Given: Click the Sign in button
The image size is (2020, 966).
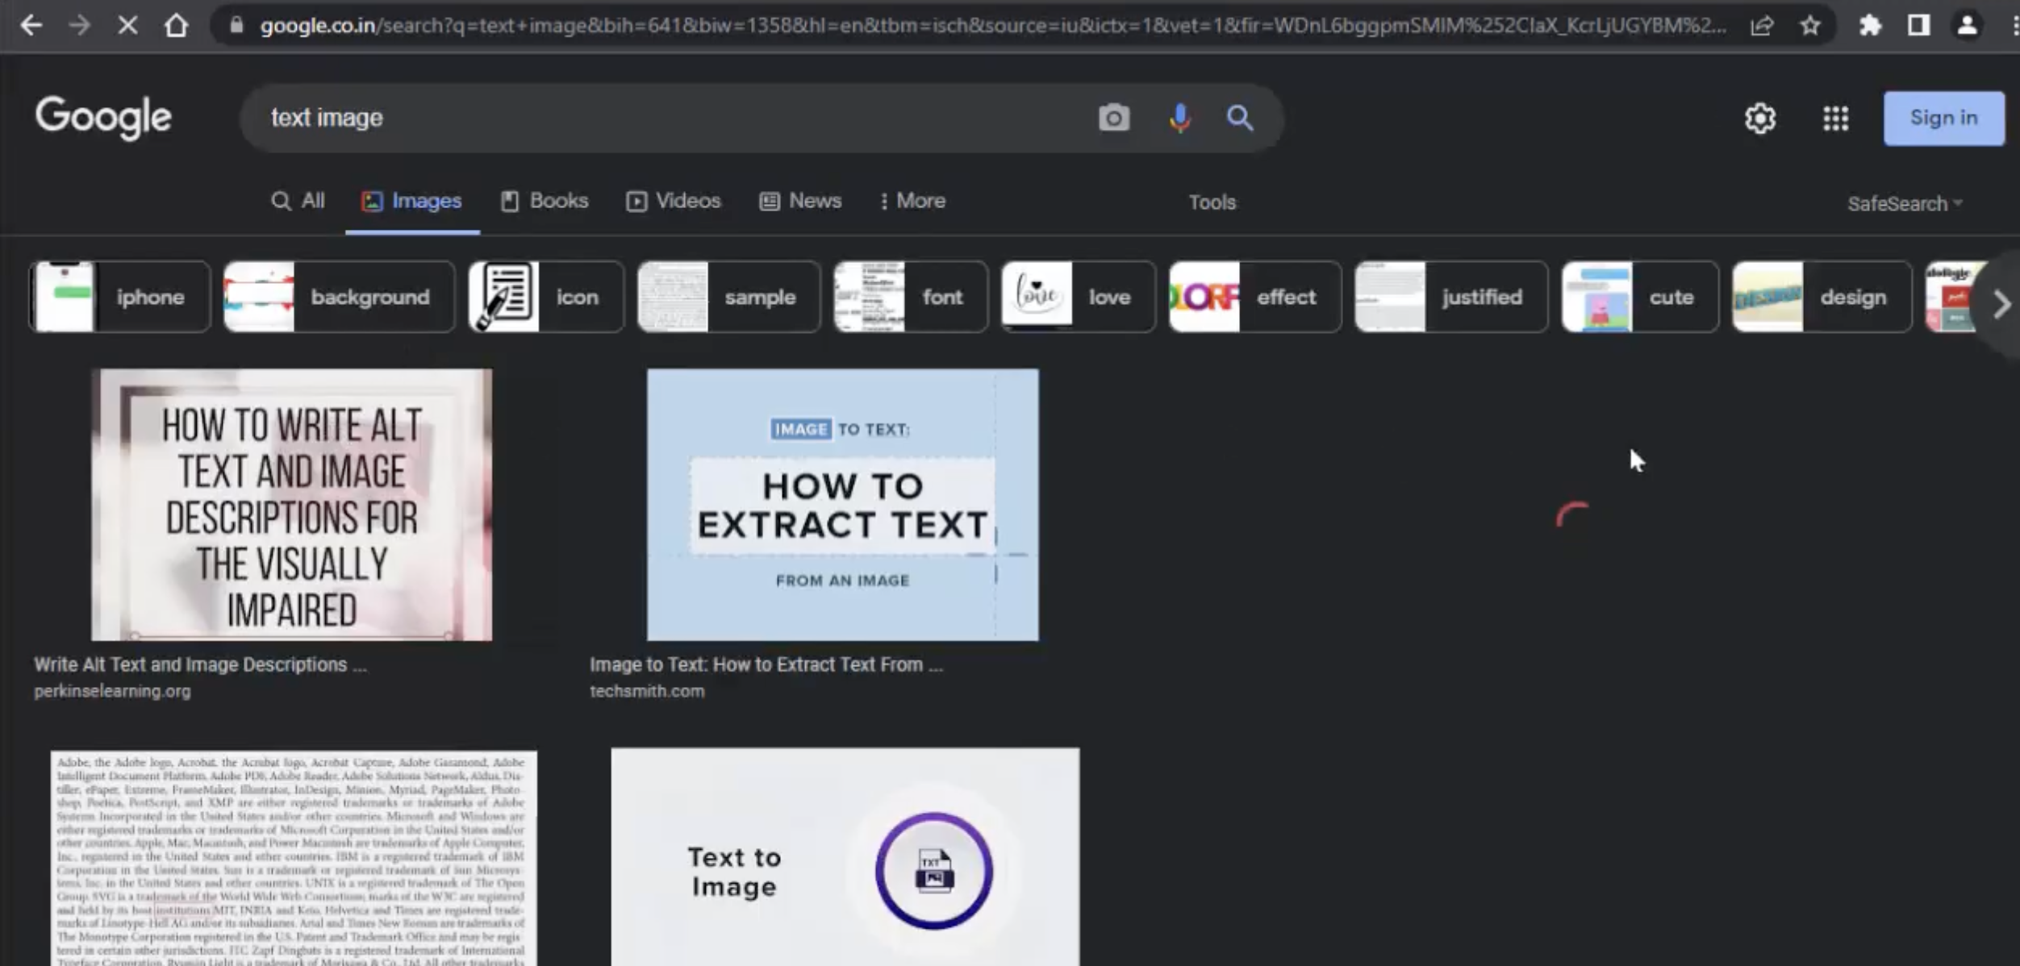Looking at the screenshot, I should click(x=1943, y=118).
